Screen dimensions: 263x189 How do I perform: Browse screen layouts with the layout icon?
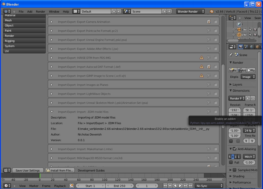click(x=76, y=11)
